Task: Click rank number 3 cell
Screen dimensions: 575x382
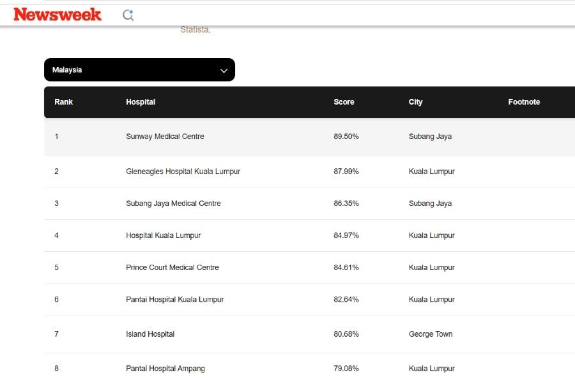Action: 56,203
